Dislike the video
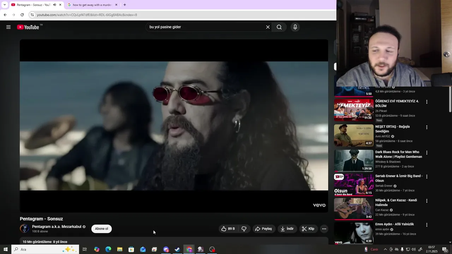Viewport: 452px width, 254px height. 244,229
